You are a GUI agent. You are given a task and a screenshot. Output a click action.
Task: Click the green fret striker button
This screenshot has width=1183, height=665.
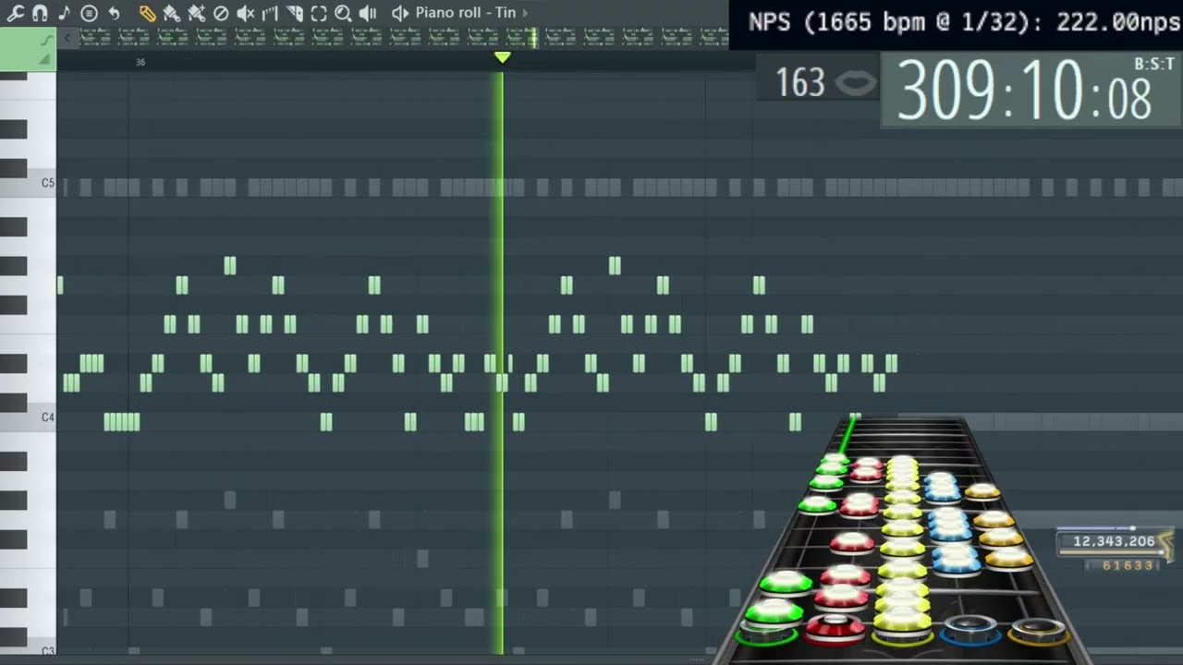coord(765,635)
